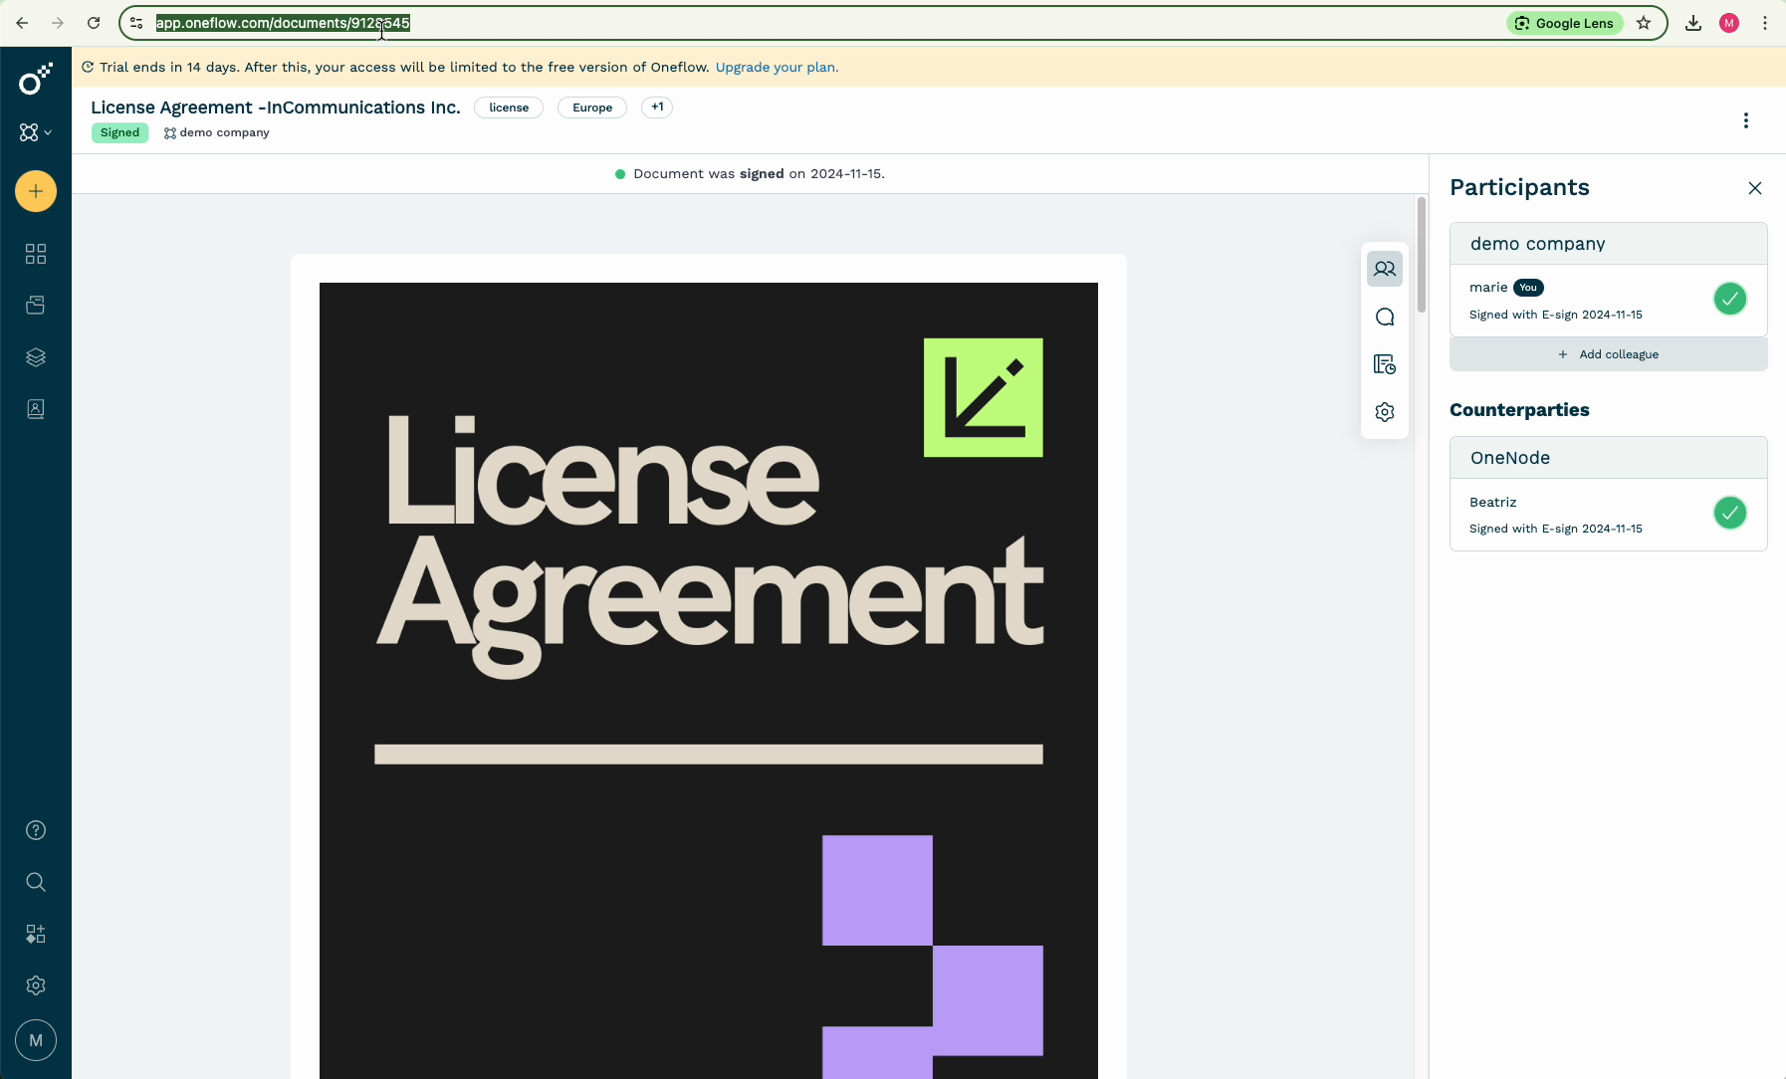
Task: Open Chrome profile M avatar
Action: 1729,23
